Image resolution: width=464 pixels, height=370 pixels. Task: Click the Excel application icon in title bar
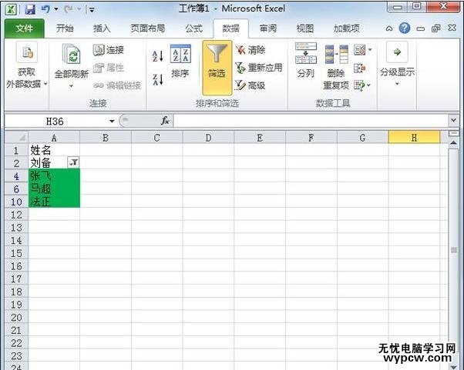click(x=11, y=9)
